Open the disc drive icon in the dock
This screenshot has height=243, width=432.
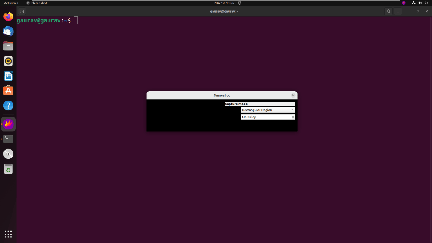(8, 154)
